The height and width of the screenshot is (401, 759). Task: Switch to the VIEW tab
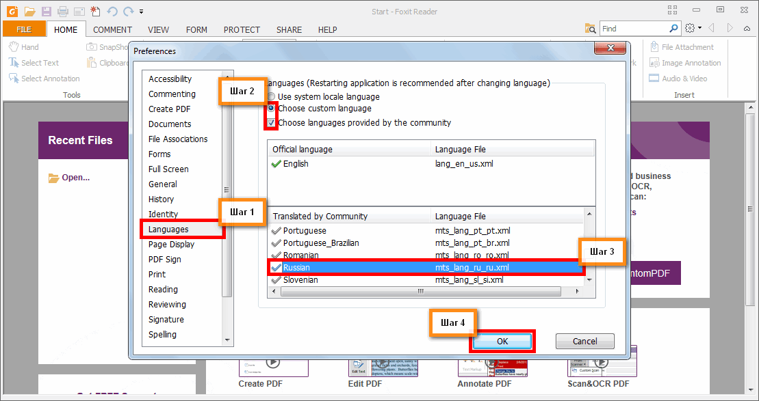point(158,29)
